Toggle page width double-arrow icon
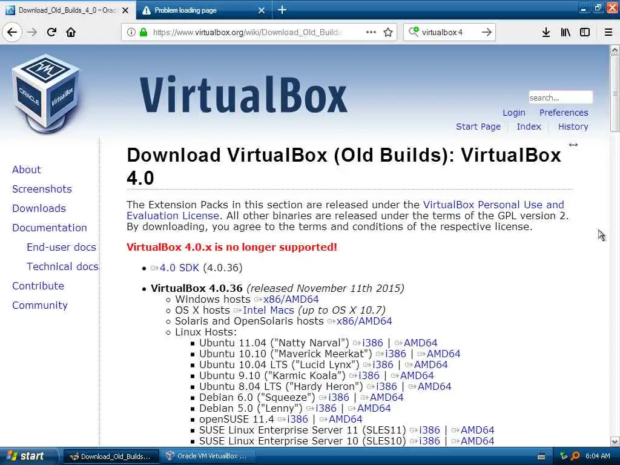The image size is (620, 465). (x=573, y=145)
